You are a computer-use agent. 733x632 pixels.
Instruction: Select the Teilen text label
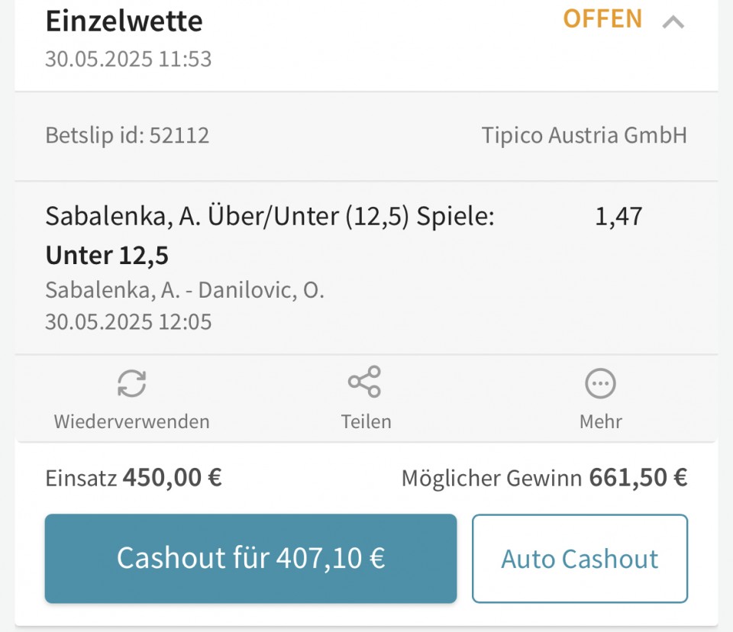click(366, 421)
